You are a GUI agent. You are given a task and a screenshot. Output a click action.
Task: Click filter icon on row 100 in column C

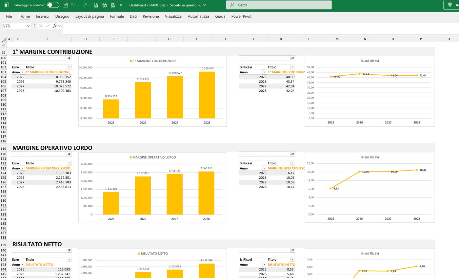pos(69,58)
